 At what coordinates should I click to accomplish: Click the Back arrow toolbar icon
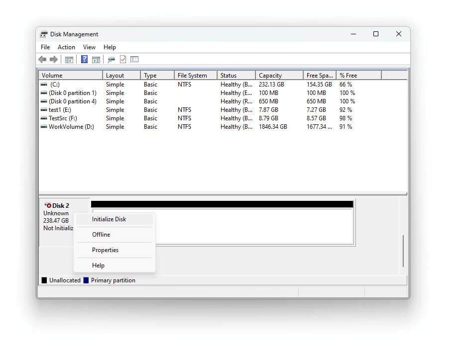pos(42,60)
